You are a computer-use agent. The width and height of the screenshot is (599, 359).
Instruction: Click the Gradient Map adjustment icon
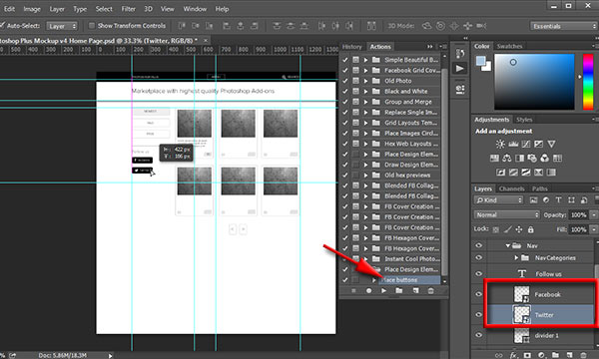551,173
